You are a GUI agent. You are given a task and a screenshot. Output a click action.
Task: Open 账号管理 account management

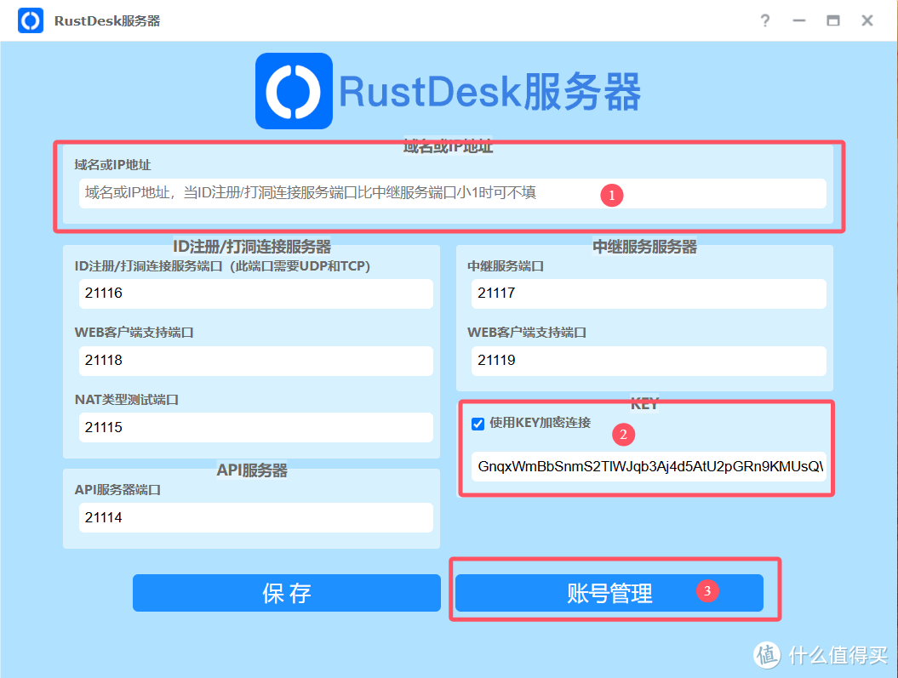point(609,593)
